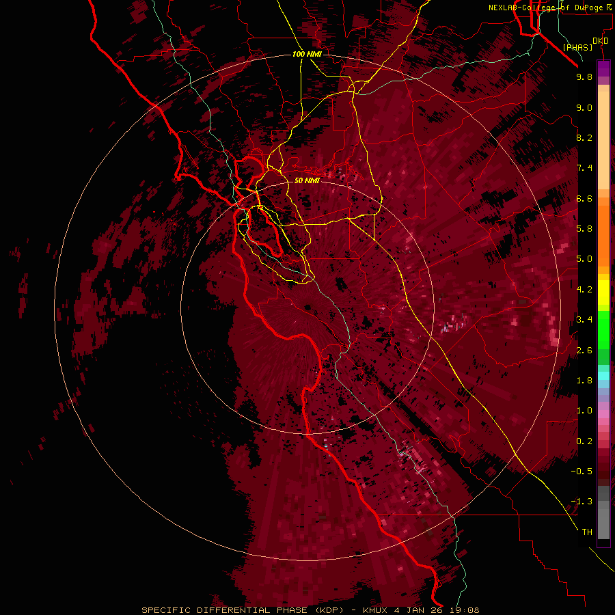Click the 100 NMI range ring label
Image resolution: width=615 pixels, height=615 pixels.
coord(307,54)
